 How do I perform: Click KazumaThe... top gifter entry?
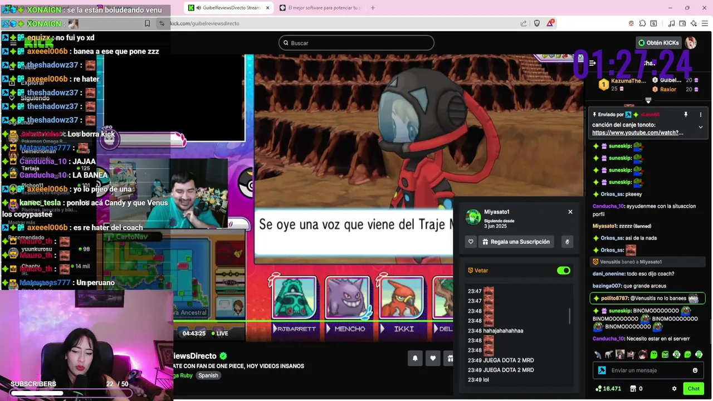coord(622,84)
